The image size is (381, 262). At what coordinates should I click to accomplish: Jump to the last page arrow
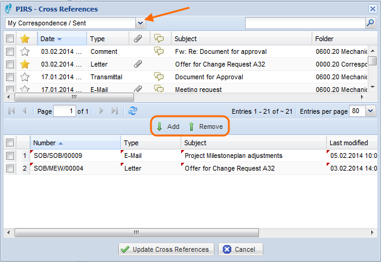point(115,111)
